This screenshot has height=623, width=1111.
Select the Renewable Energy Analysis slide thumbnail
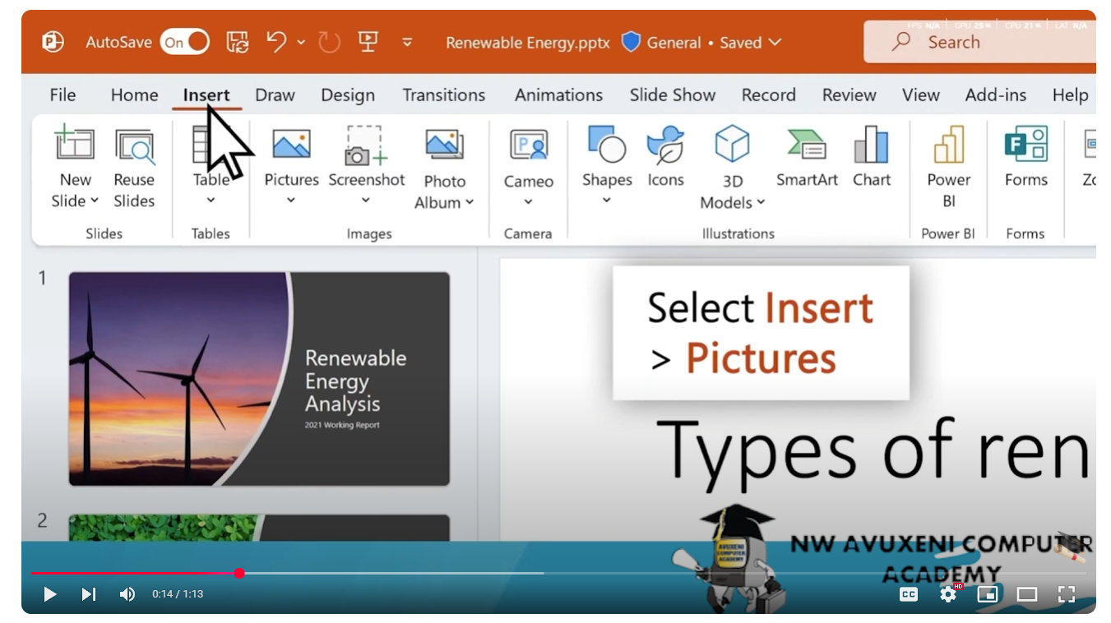point(259,379)
